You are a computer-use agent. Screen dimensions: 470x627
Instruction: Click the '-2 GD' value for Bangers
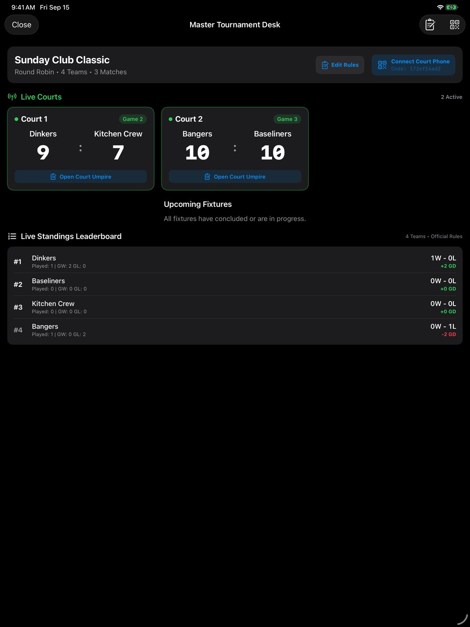pyautogui.click(x=449, y=334)
